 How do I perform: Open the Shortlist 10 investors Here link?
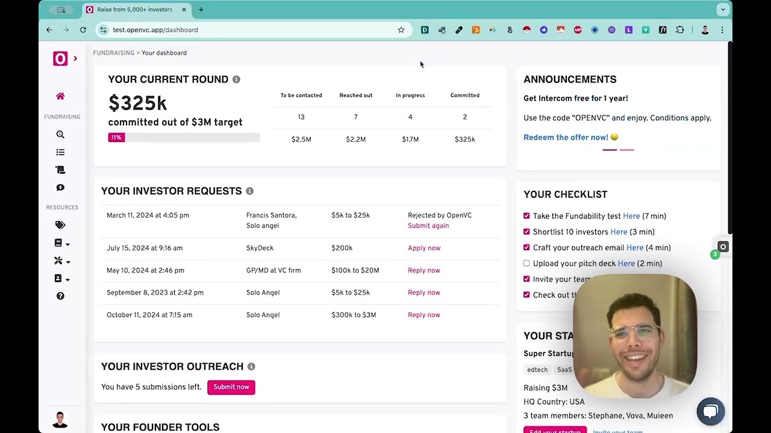[619, 232]
